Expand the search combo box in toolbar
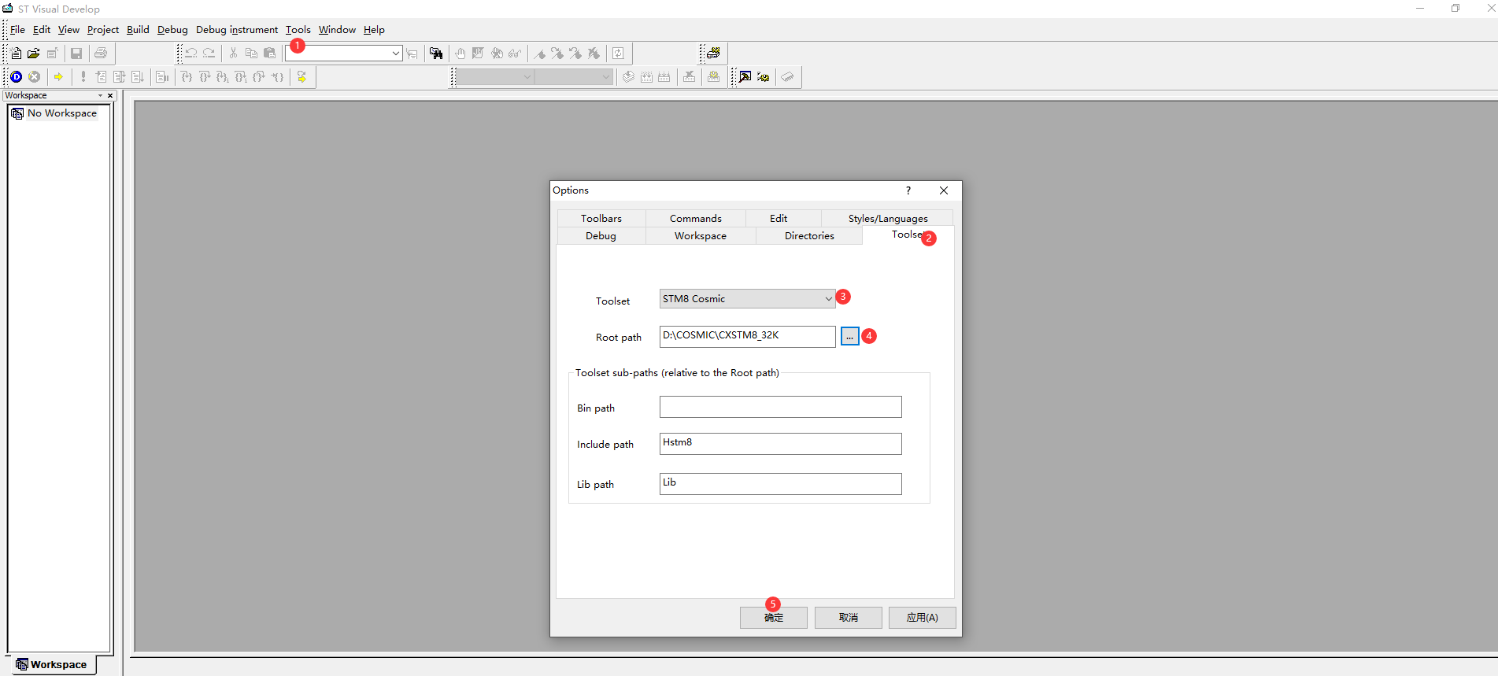The image size is (1498, 676). 395,54
